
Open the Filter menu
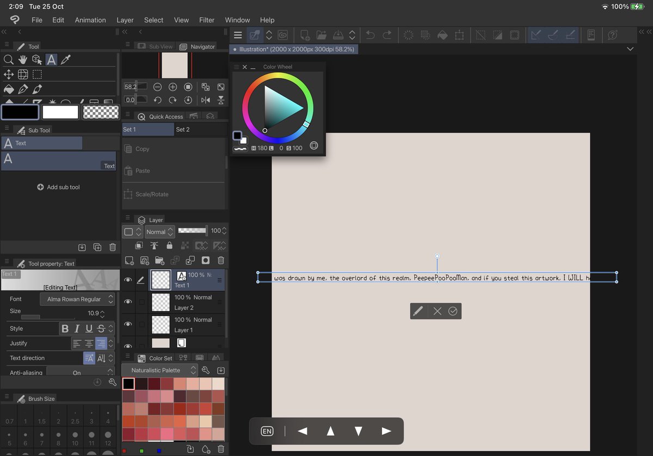[x=207, y=20]
